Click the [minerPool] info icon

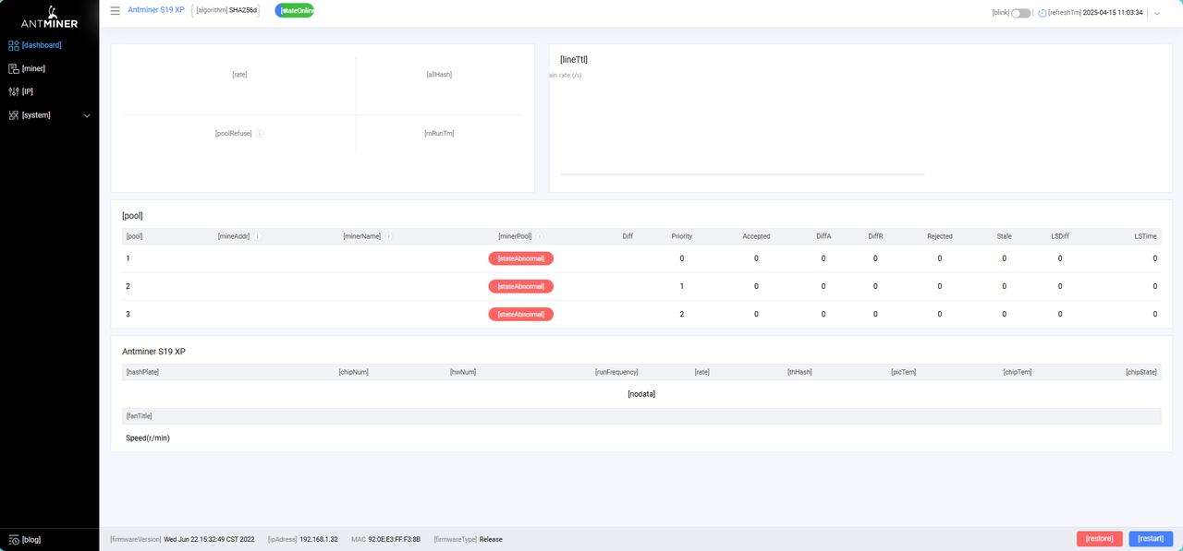pyautogui.click(x=539, y=236)
